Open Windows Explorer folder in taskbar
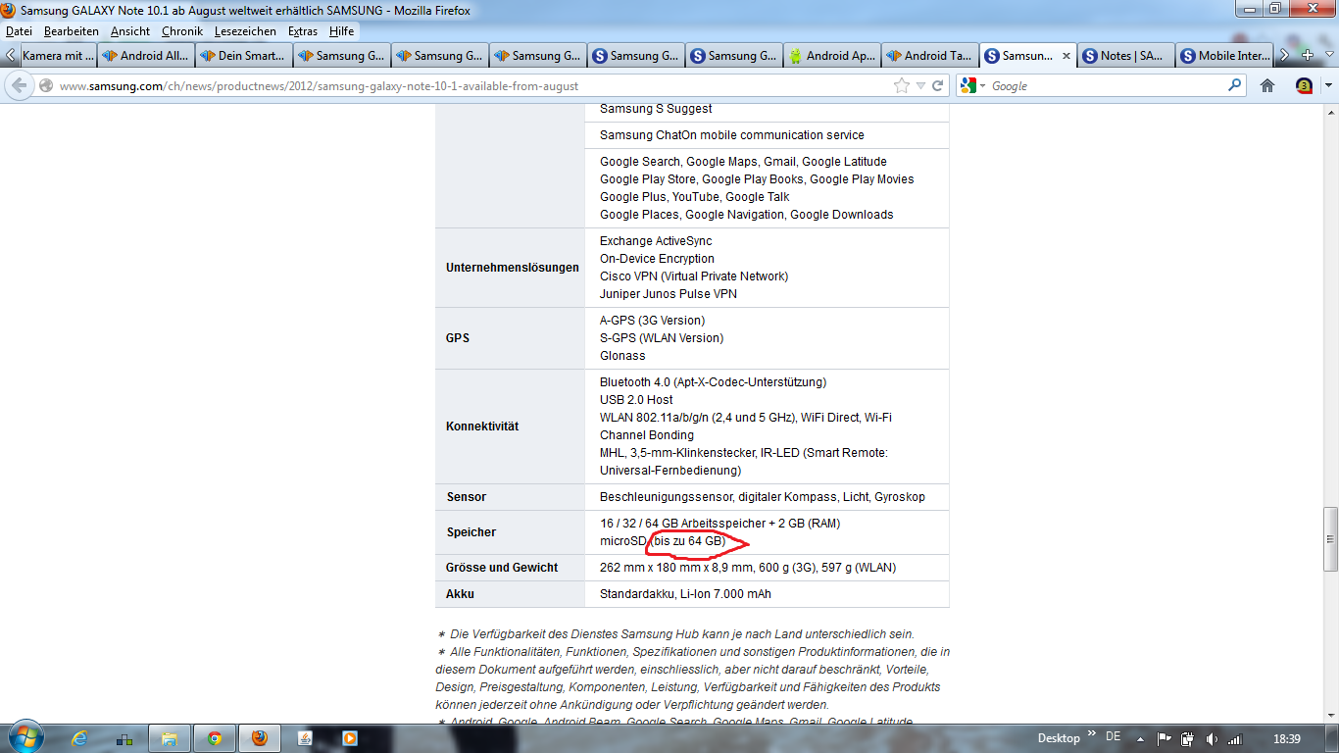The image size is (1339, 753). tap(170, 738)
